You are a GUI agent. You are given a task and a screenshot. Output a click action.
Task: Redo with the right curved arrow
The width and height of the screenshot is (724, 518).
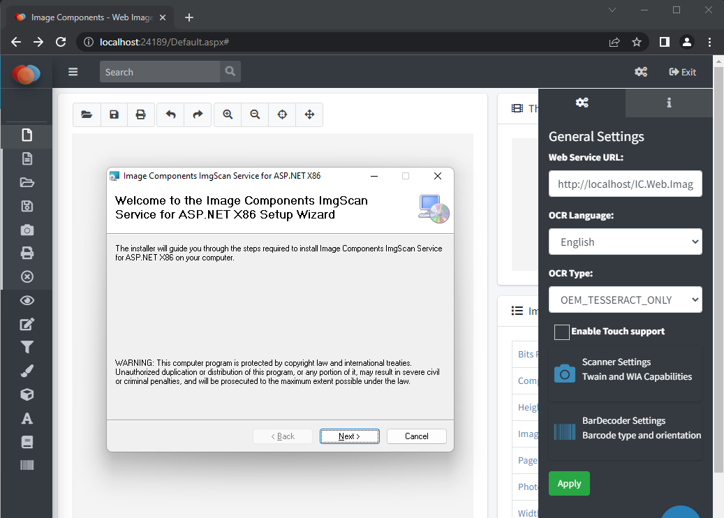[198, 114]
